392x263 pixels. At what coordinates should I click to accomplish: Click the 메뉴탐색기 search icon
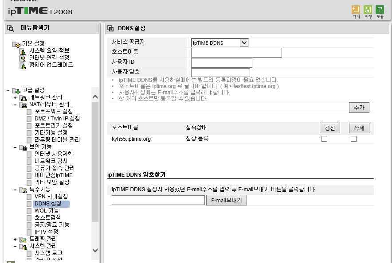pyautogui.click(x=11, y=28)
